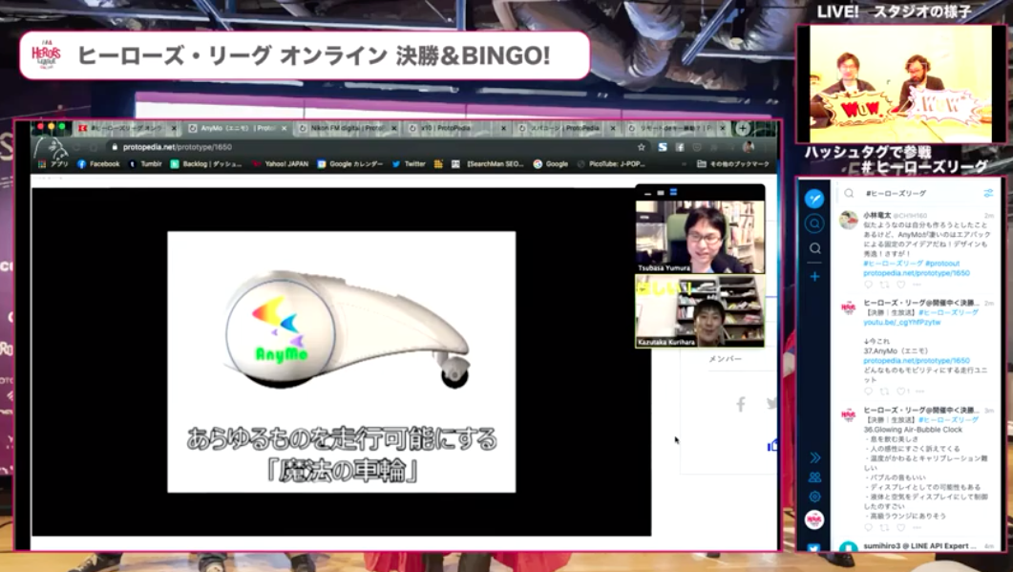
Task: Open the Backlog bookmark
Action: click(206, 164)
